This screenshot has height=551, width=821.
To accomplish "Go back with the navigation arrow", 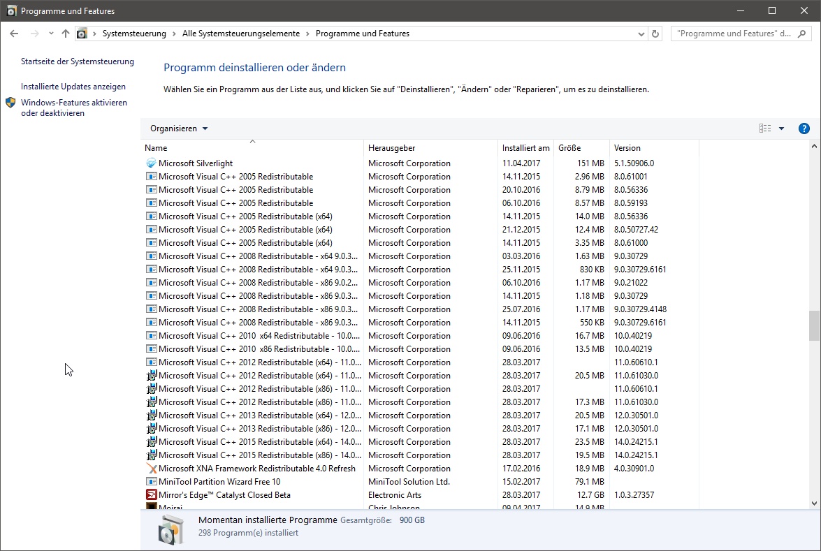I will pyautogui.click(x=14, y=34).
